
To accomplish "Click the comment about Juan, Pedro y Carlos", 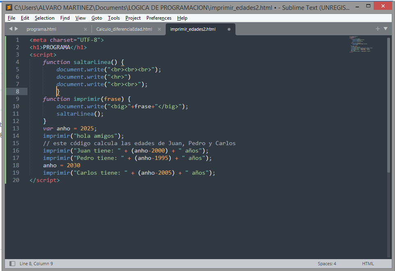I will (x=139, y=143).
